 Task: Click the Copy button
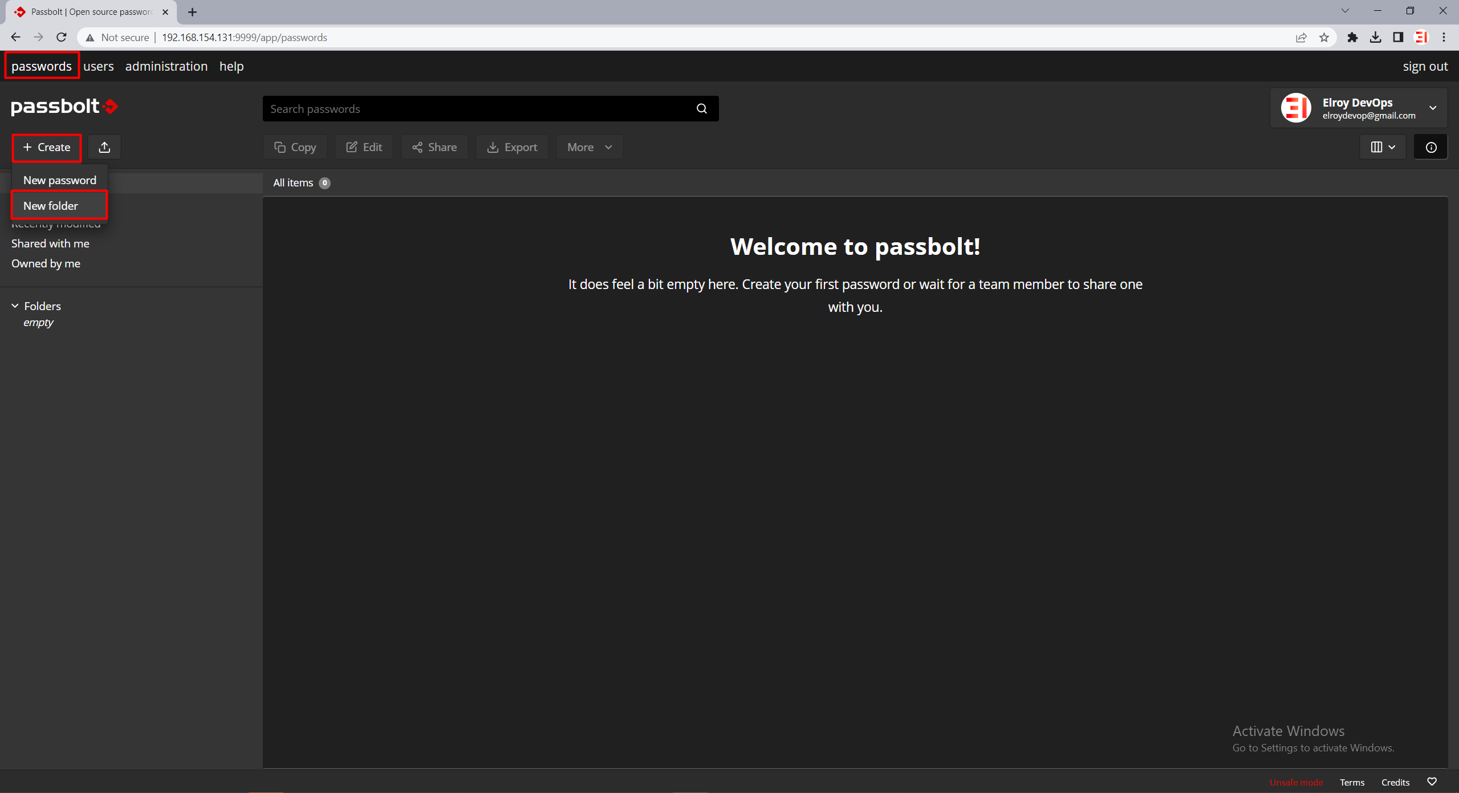[295, 147]
